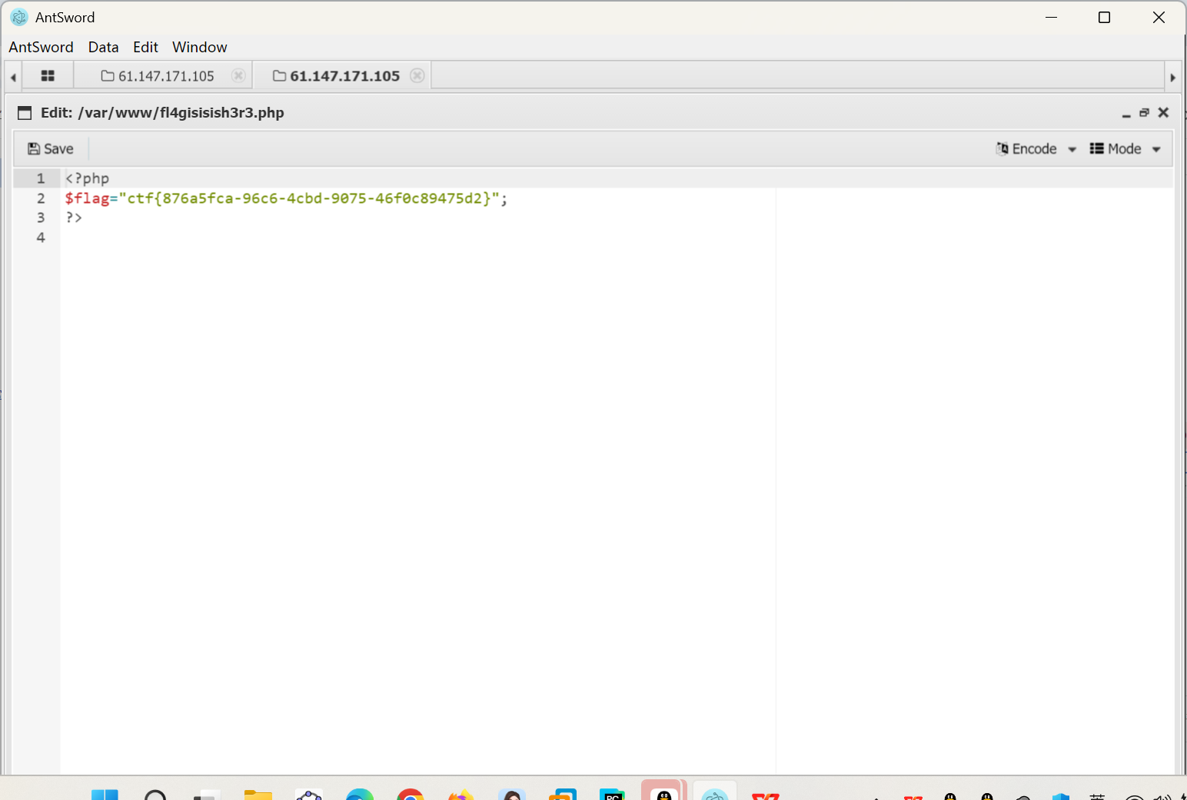Select line number 1 in gutter
Image resolution: width=1187 pixels, height=800 pixels.
(41, 178)
